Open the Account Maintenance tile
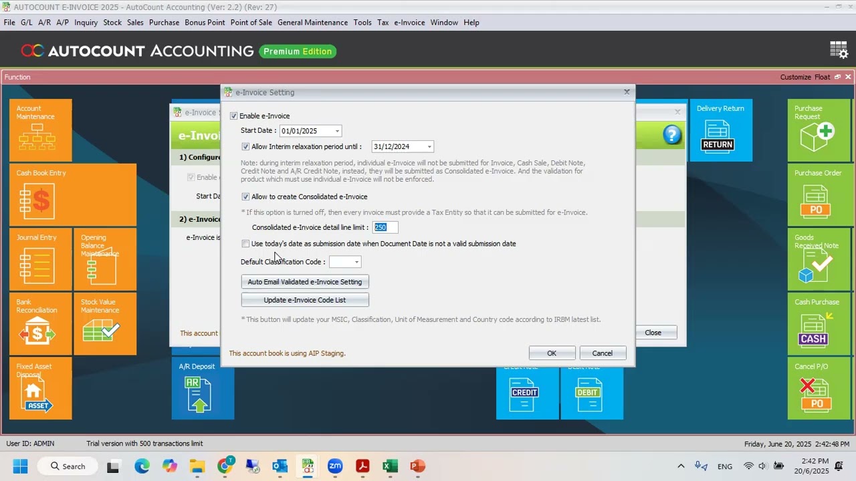This screenshot has width=856, height=481. tap(41, 130)
